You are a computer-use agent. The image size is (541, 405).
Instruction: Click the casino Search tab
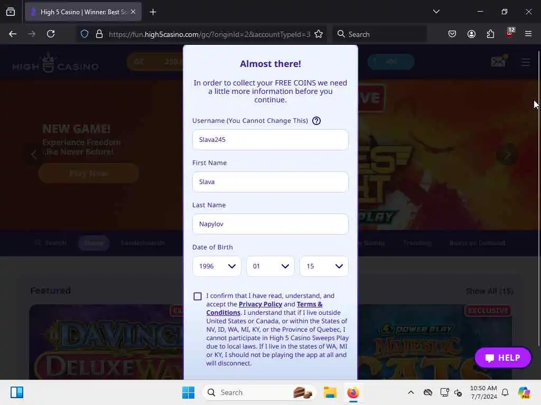point(50,243)
